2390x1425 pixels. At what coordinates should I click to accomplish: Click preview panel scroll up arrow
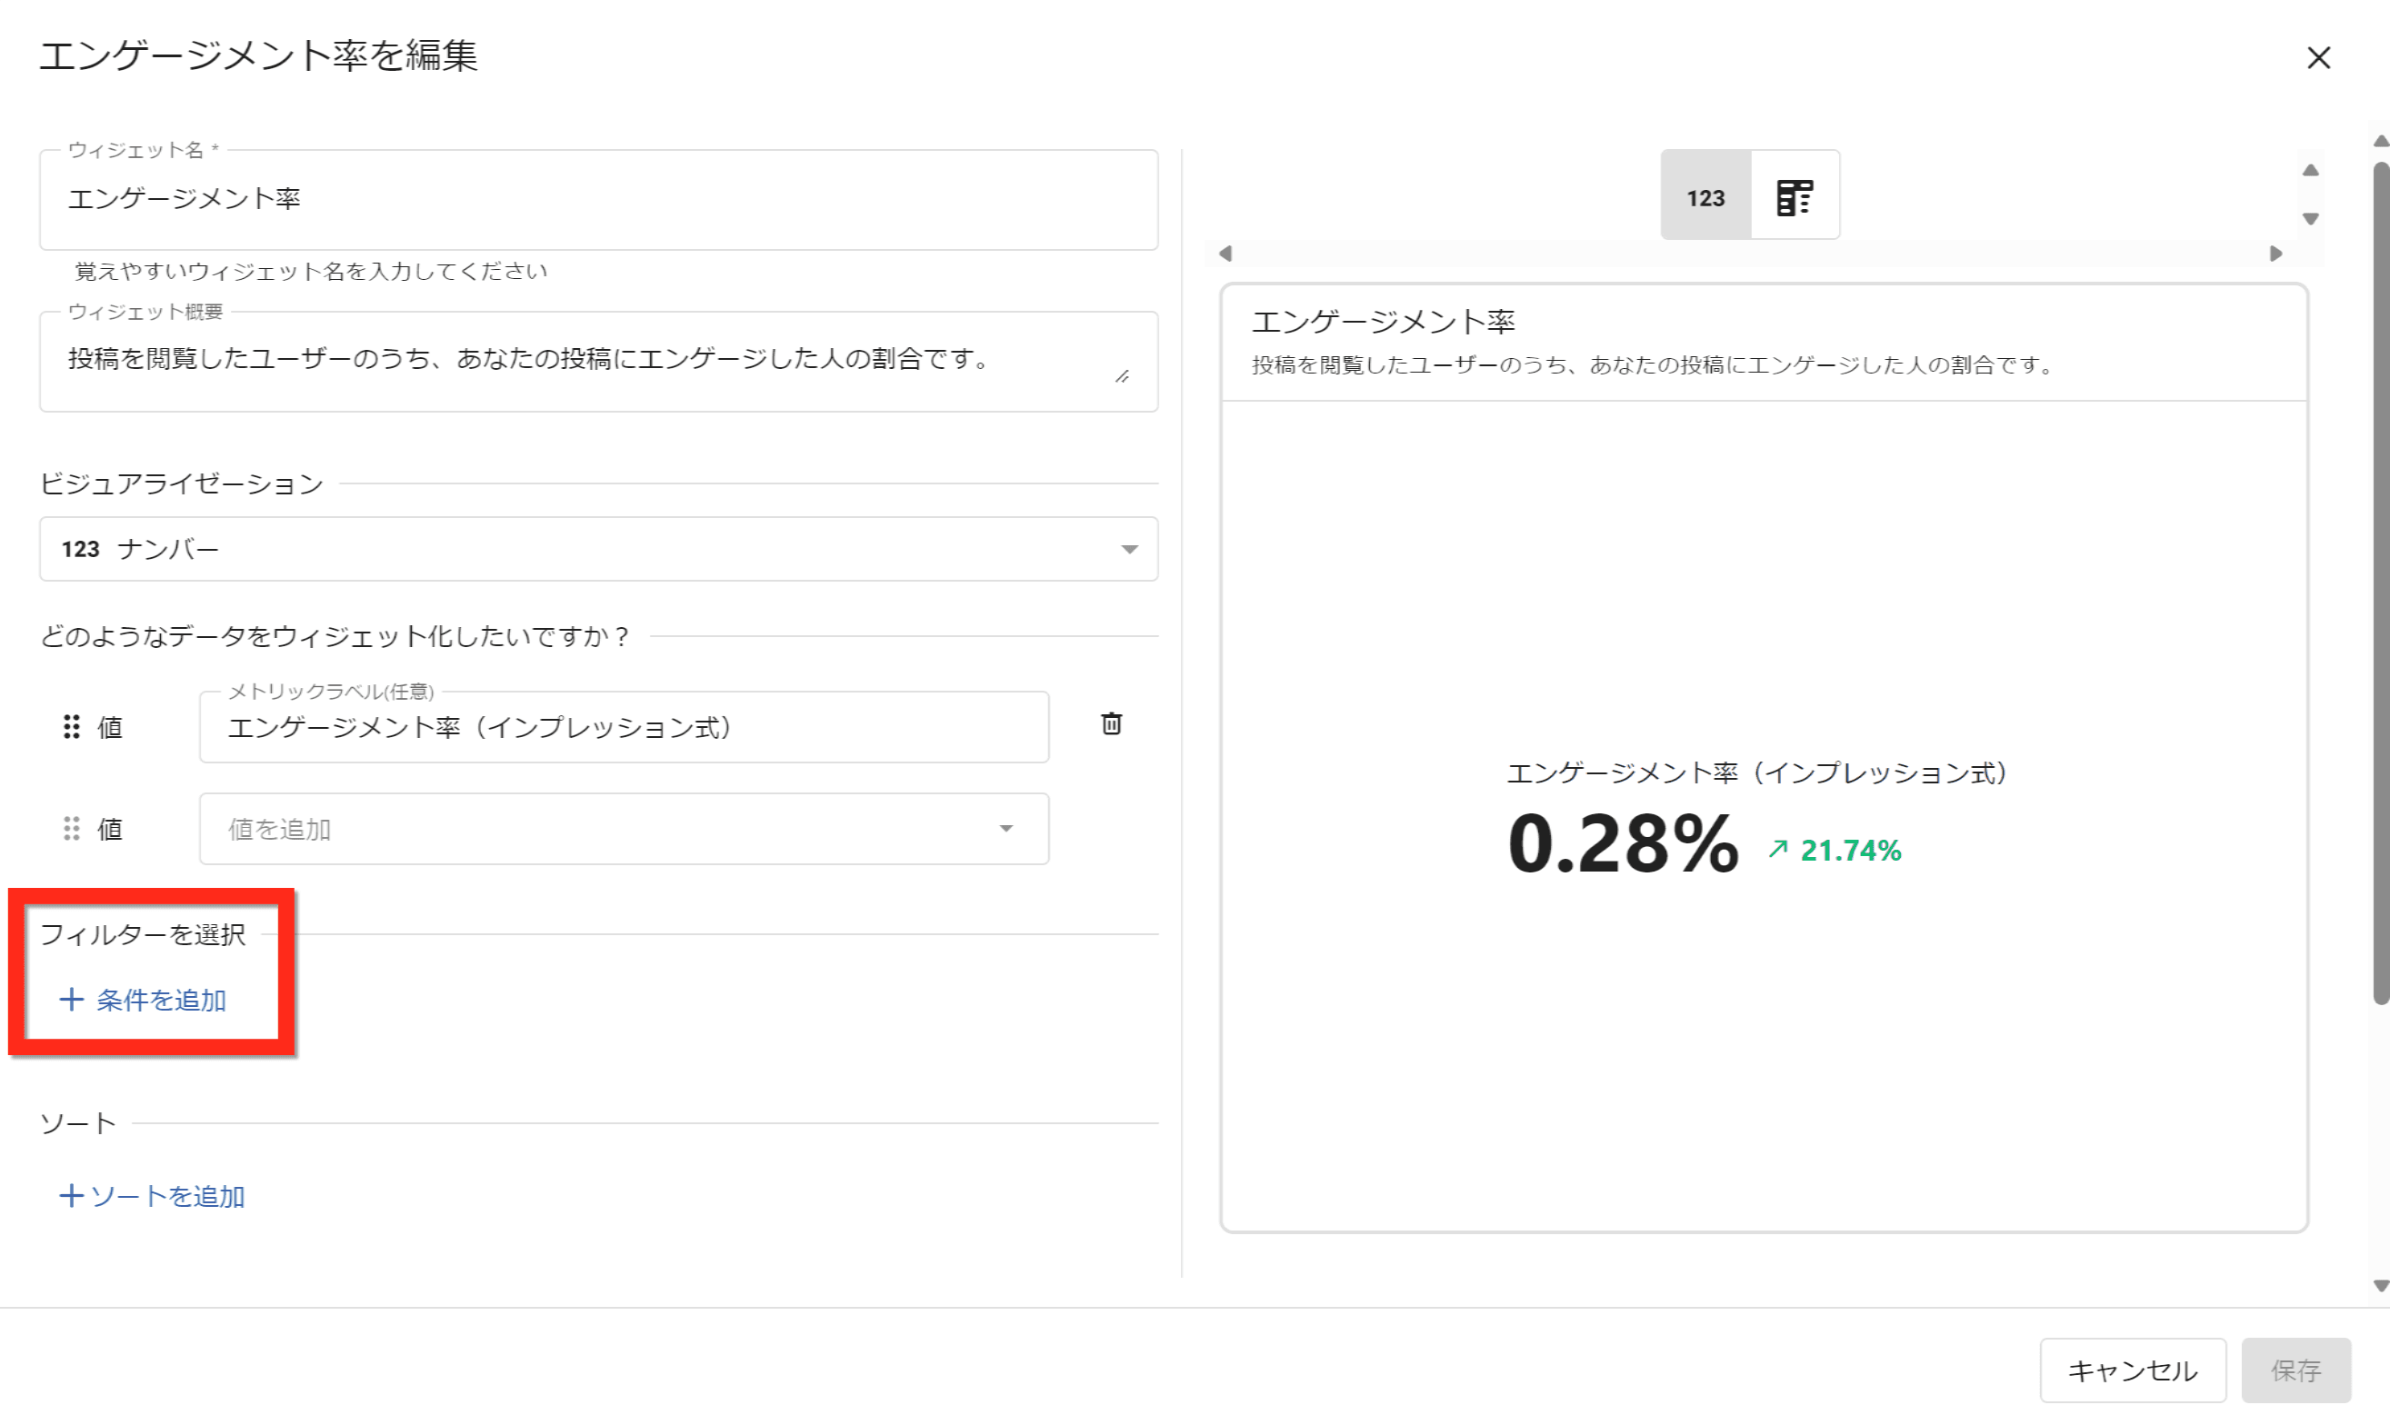click(x=2310, y=171)
